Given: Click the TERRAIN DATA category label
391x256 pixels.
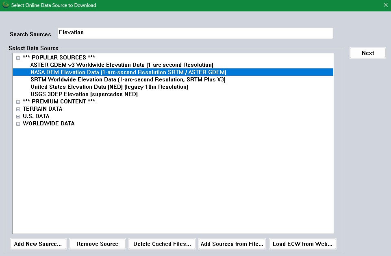Looking at the screenshot, I should click(x=42, y=109).
